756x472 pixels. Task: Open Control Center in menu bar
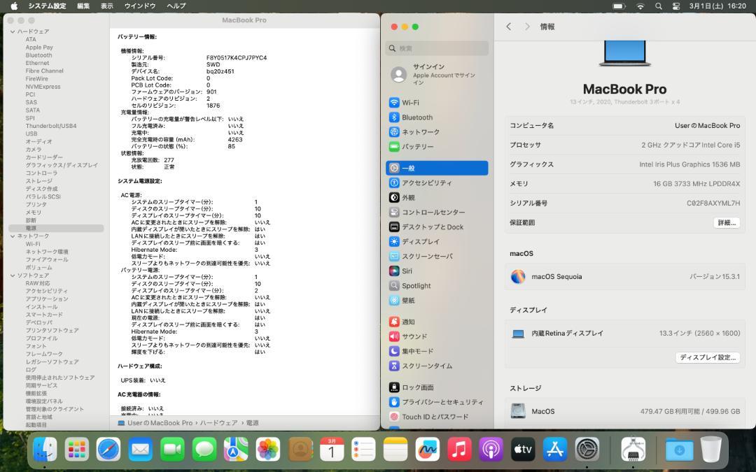point(676,6)
